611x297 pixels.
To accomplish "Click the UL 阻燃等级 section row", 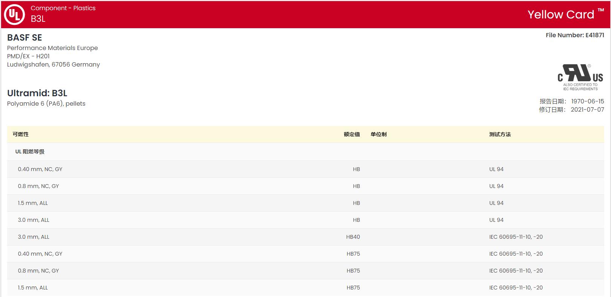I will (305, 152).
